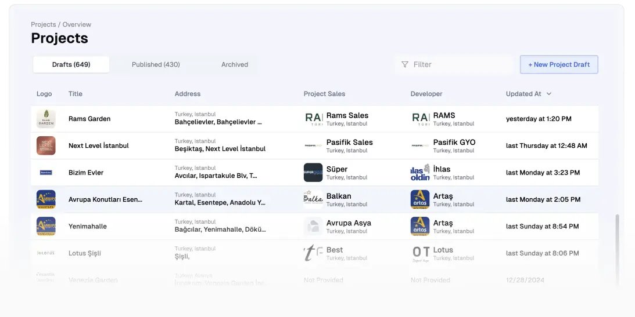Viewport: 635px width, 317px height.
Task: Click the Rams Sales logo icon
Action: click(313, 119)
